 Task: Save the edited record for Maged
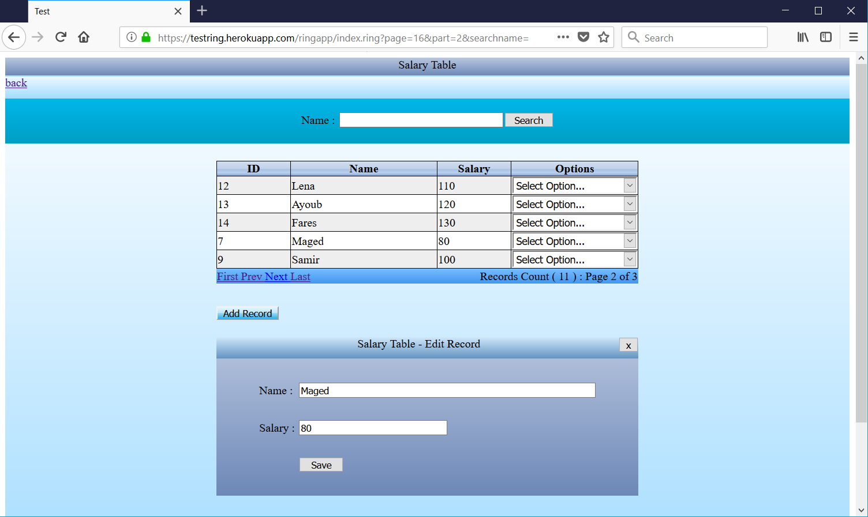click(x=321, y=465)
